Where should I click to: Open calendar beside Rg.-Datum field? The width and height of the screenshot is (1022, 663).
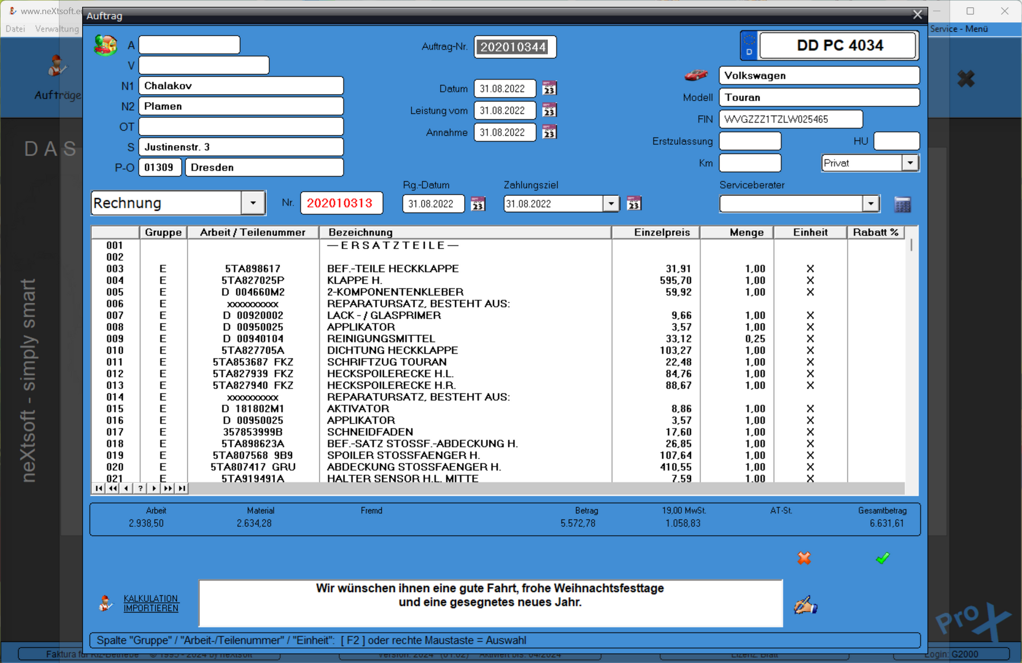[478, 204]
